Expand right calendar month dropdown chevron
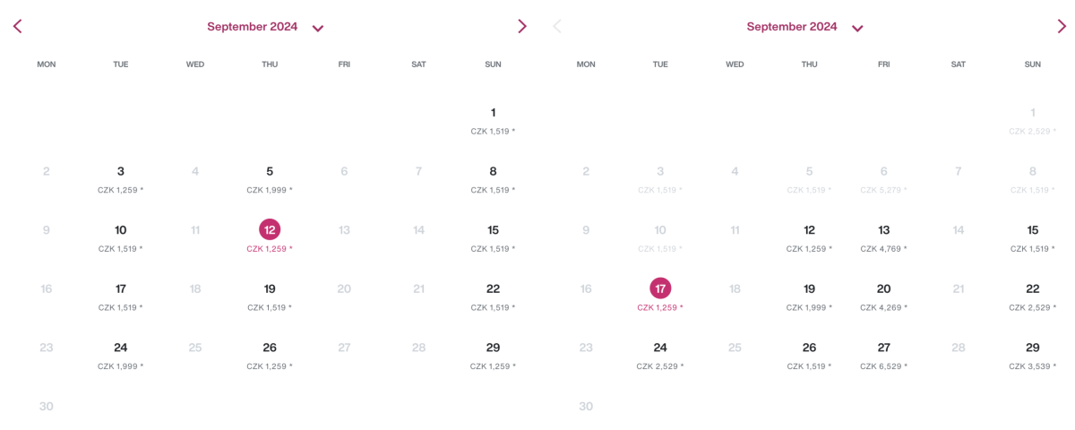This screenshot has width=1075, height=430. pos(857,28)
